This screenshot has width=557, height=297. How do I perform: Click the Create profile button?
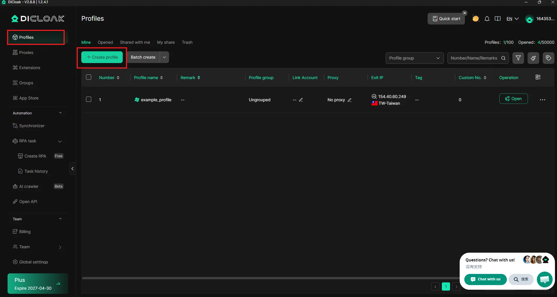102,57
